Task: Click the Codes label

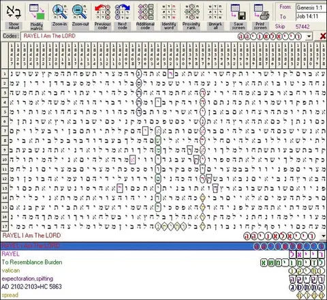Action: point(10,36)
